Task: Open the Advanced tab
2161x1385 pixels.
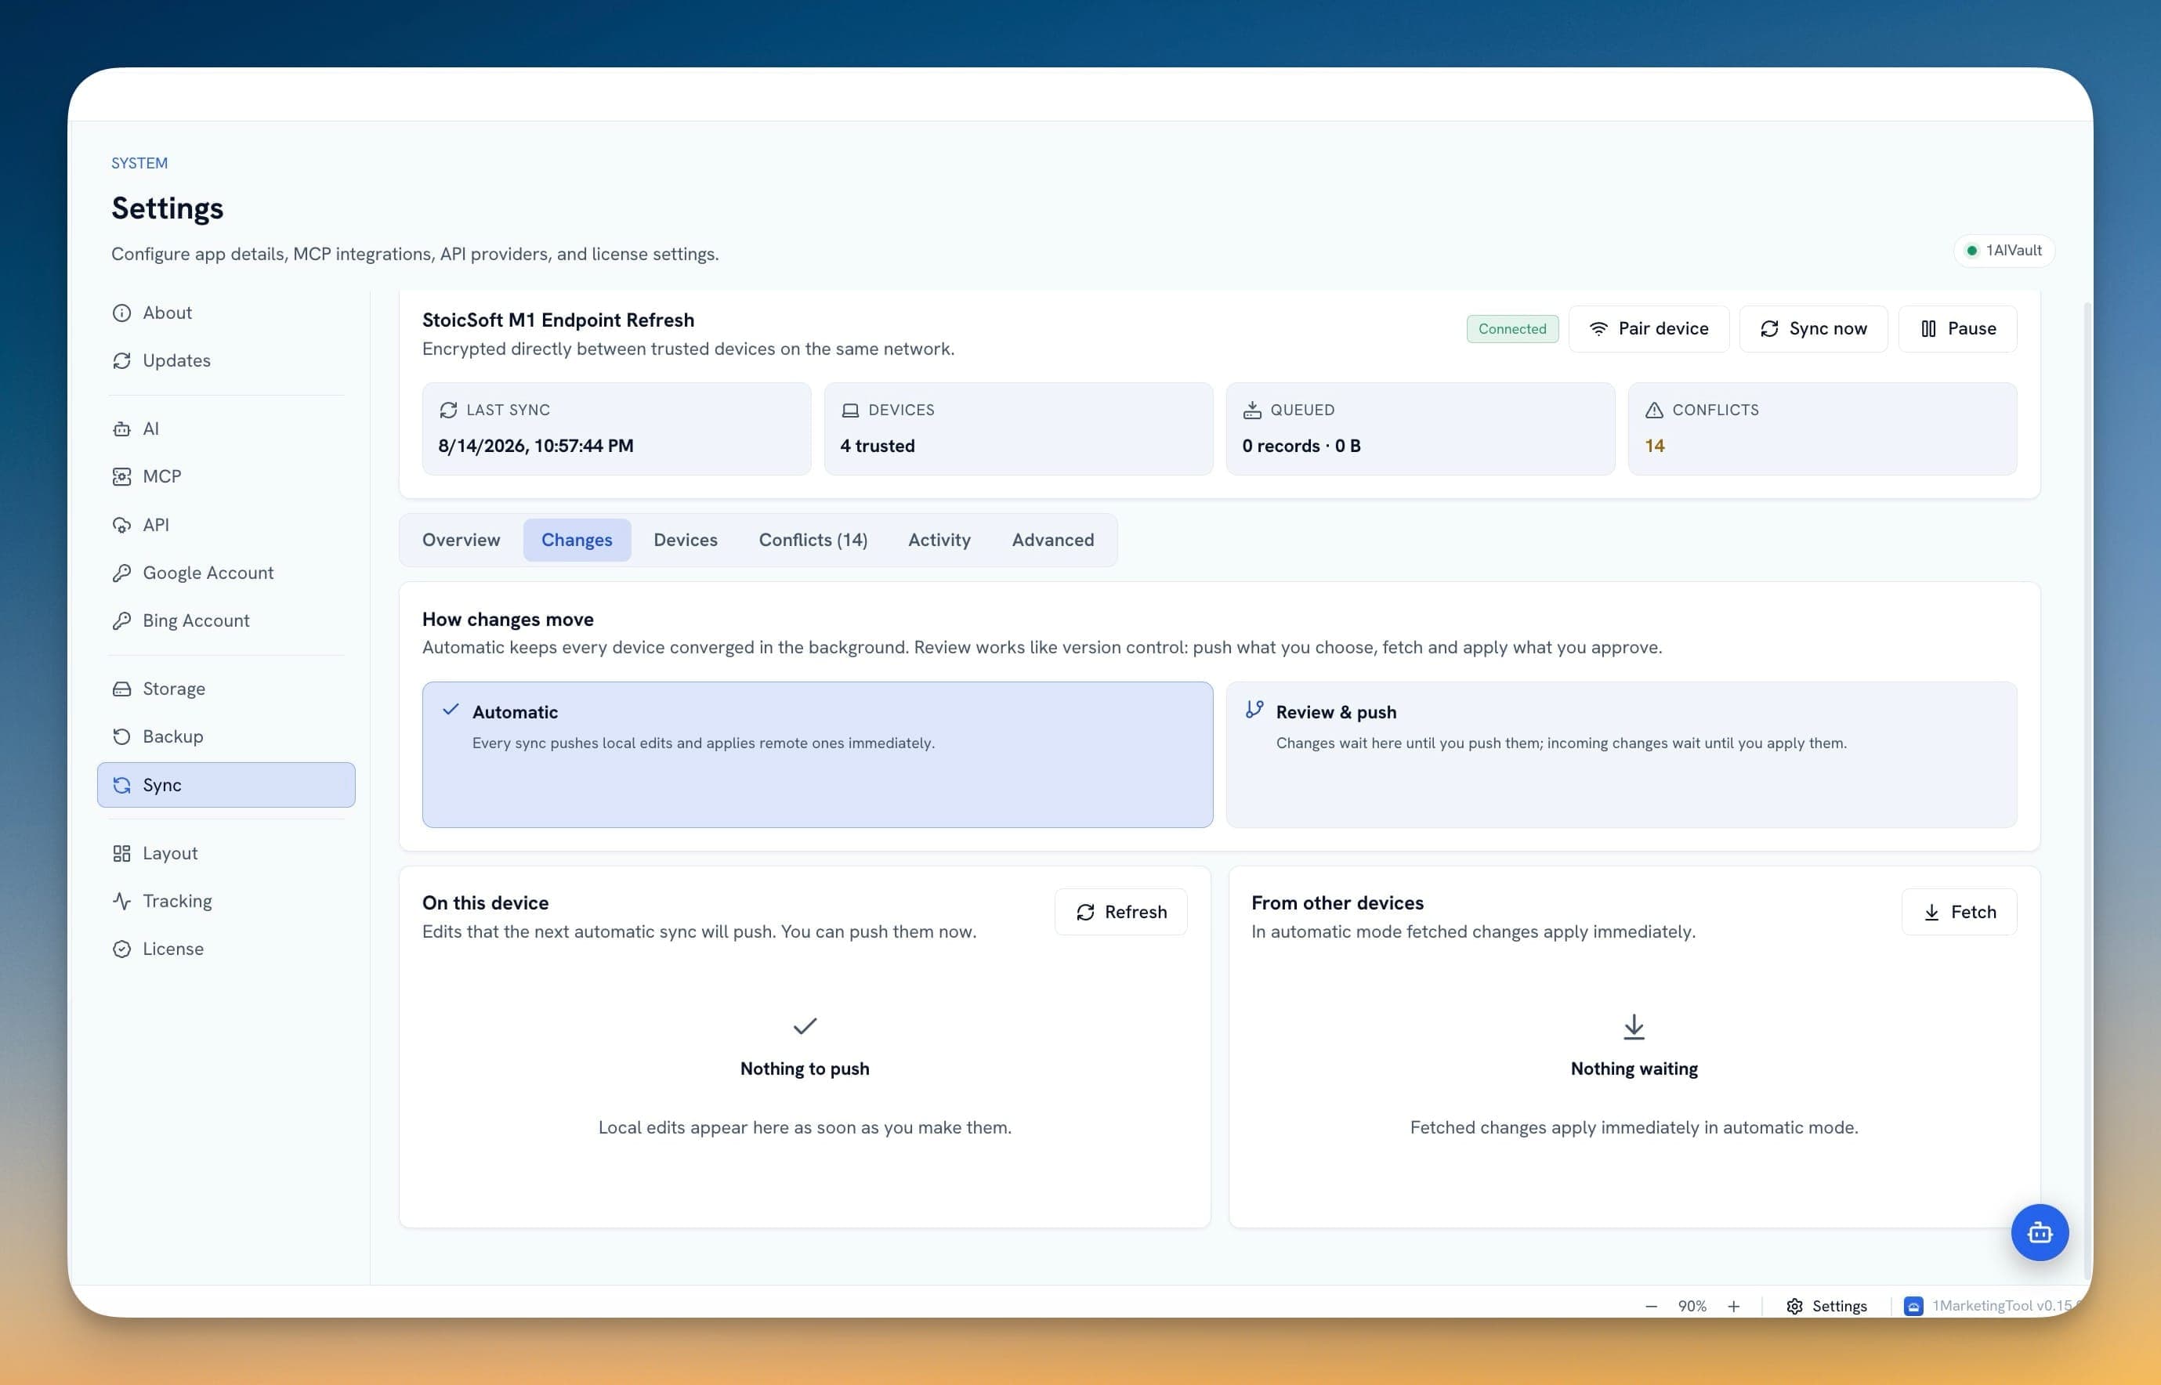Action: [1052, 540]
